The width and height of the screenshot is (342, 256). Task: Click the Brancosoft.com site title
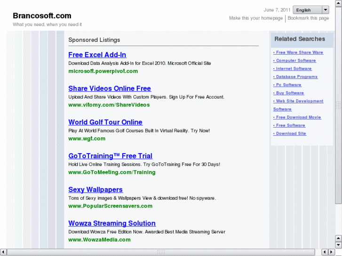pyautogui.click(x=42, y=16)
